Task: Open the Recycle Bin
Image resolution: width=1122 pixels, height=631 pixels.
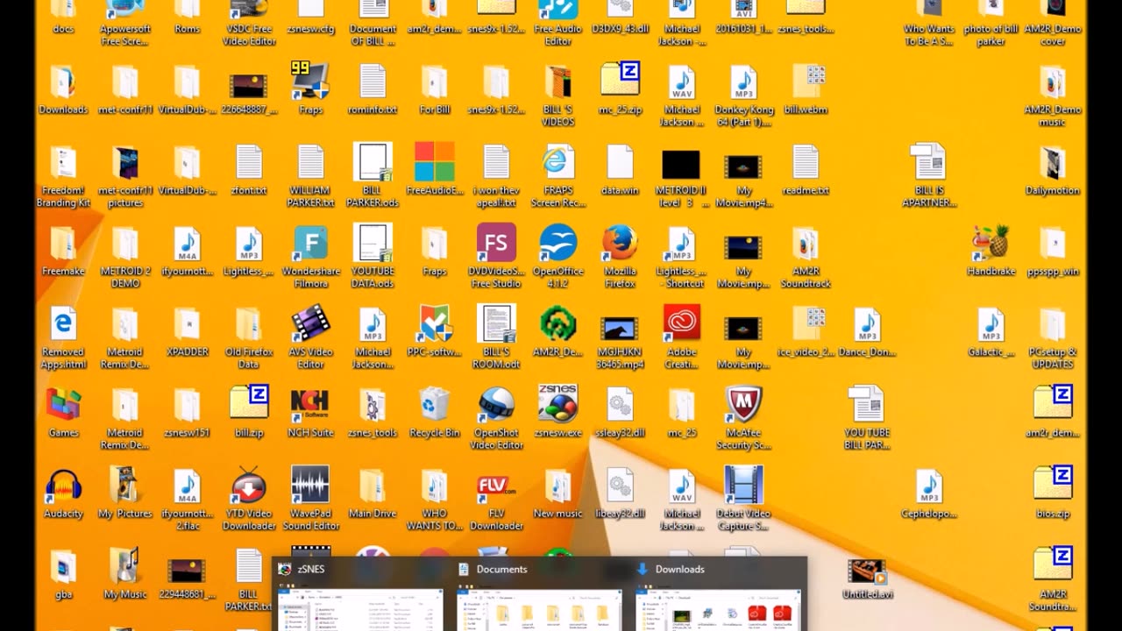Action: coord(434,406)
